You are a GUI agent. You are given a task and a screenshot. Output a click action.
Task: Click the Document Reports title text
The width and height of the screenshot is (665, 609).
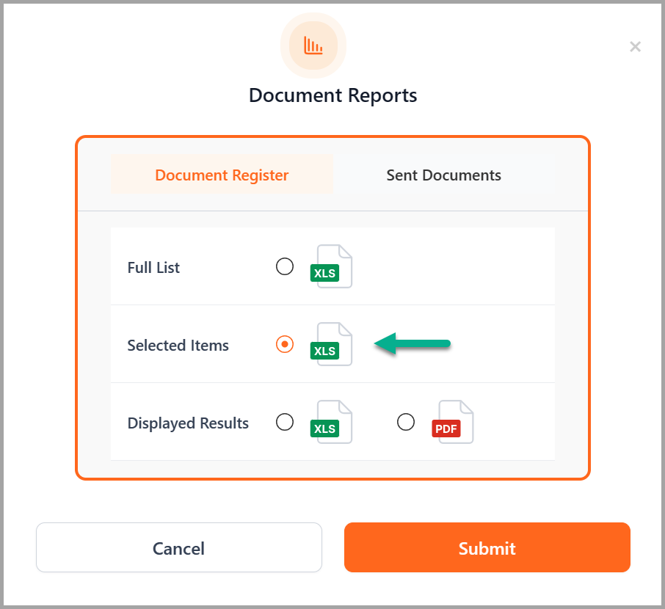coord(332,95)
